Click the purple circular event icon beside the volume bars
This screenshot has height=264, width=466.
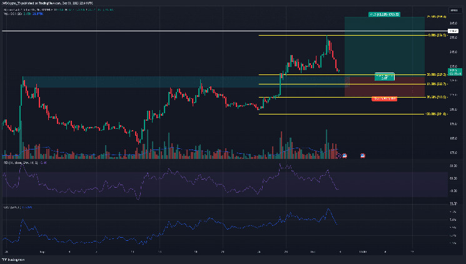tap(339, 156)
